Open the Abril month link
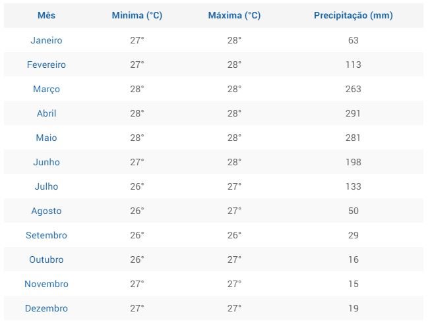The width and height of the screenshot is (428, 324). point(46,113)
